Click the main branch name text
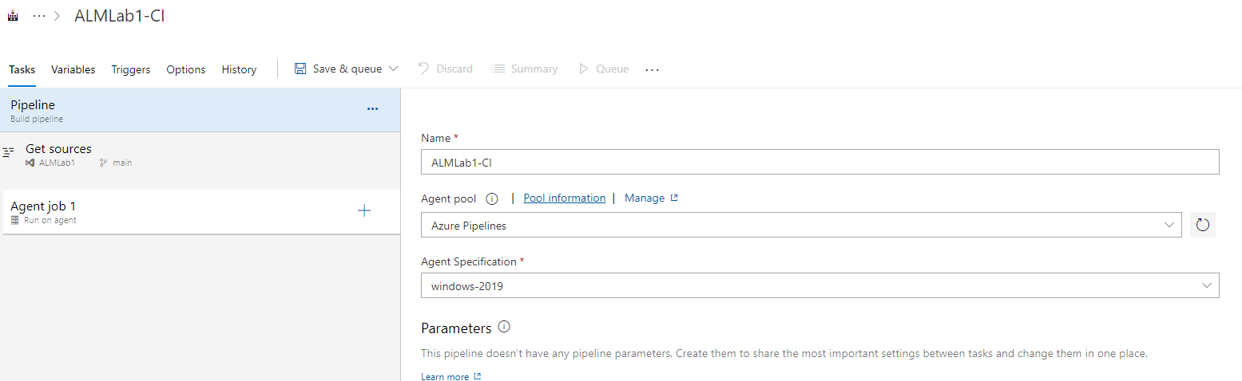Image resolution: width=1242 pixels, height=381 pixels. click(x=122, y=163)
